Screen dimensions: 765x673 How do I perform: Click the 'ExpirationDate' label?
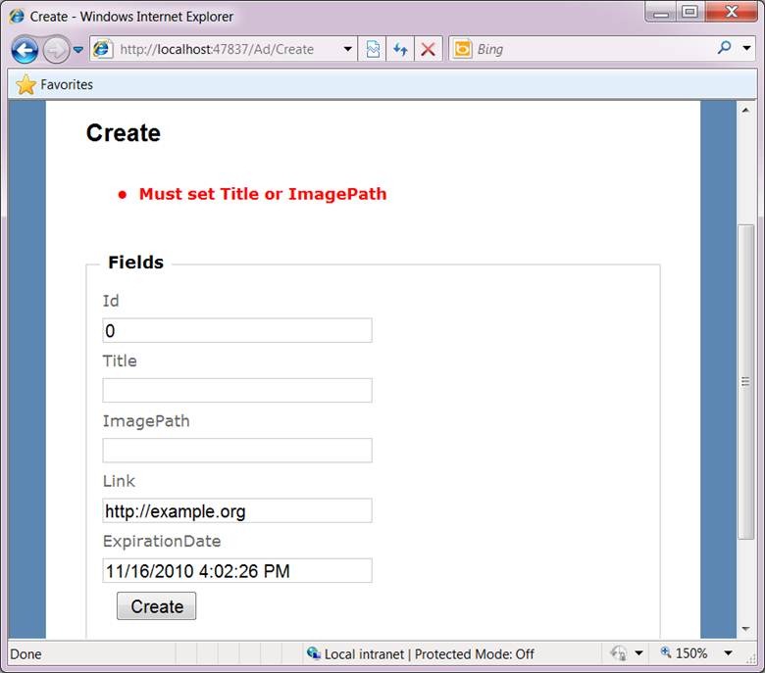(162, 541)
